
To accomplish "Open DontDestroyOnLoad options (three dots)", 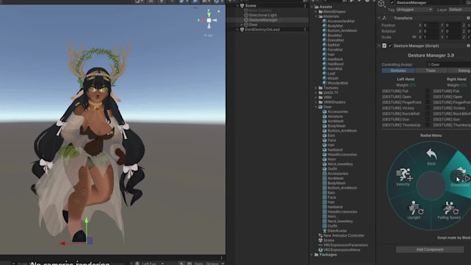I will coord(305,30).
